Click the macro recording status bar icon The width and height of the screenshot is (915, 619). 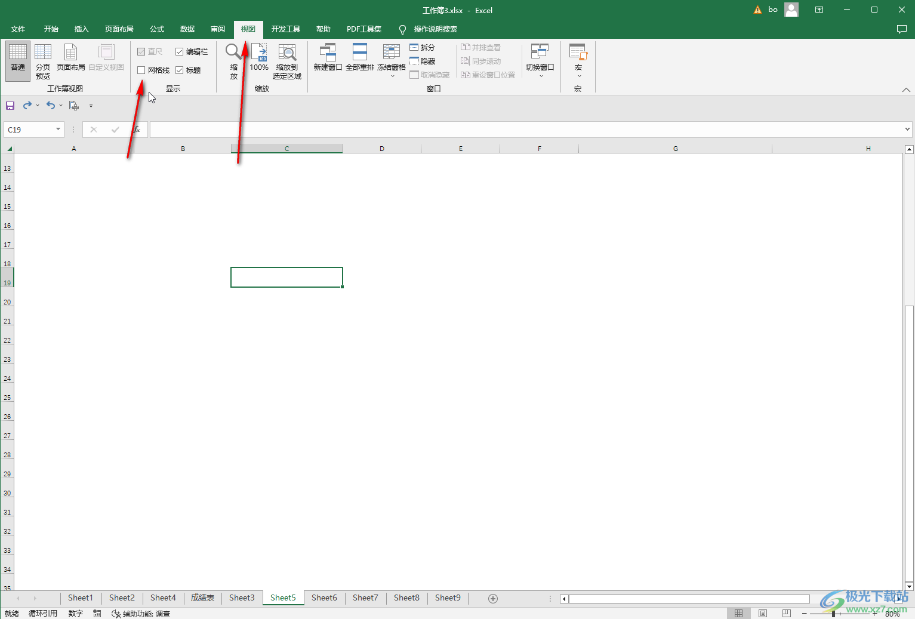tap(97, 614)
